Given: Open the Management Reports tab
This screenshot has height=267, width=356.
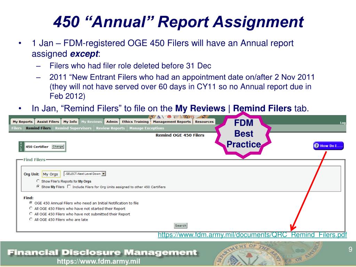Looking at the screenshot, I should [172, 122].
